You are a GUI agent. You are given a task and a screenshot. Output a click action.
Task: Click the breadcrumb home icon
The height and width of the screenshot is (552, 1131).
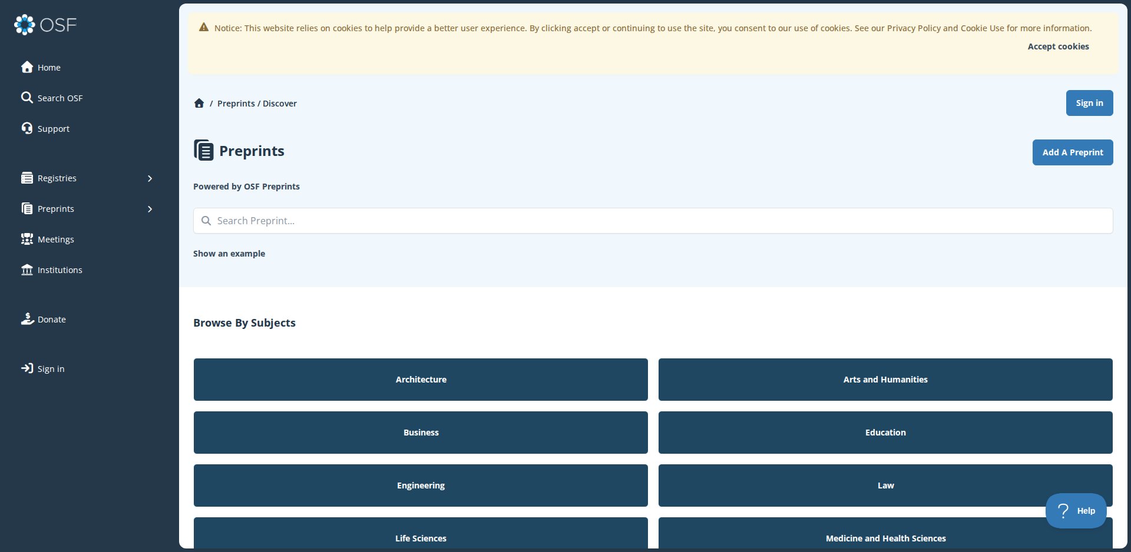click(199, 104)
